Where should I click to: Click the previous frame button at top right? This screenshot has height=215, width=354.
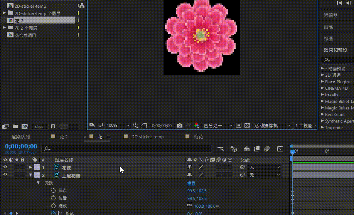click(x=348, y=3)
